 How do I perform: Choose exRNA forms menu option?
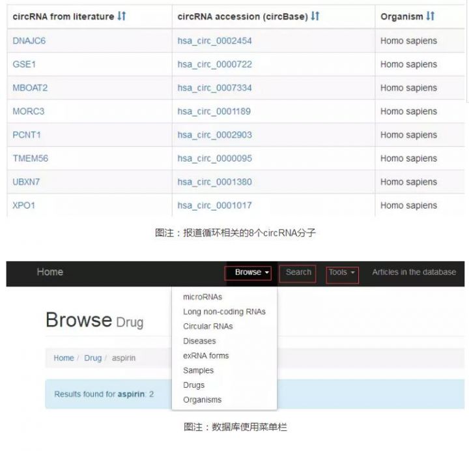point(206,356)
